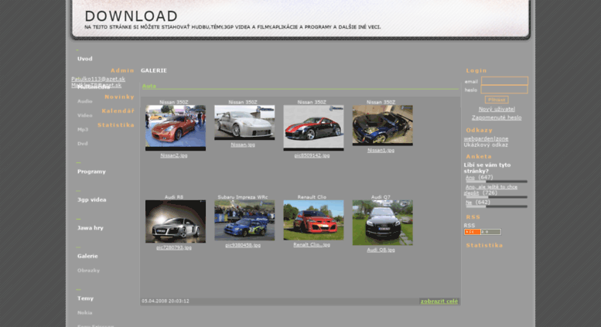Email admin at Patulko113@azet.sk
The width and height of the screenshot is (601, 327).
coord(98,79)
